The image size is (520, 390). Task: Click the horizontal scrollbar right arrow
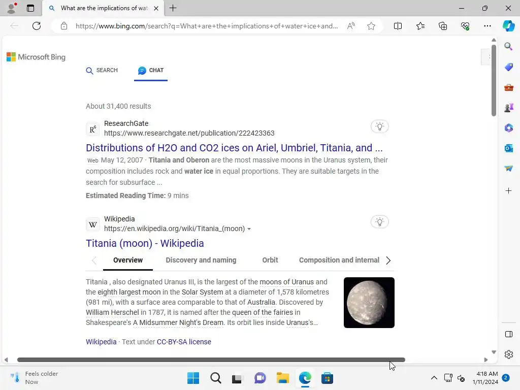(486, 360)
